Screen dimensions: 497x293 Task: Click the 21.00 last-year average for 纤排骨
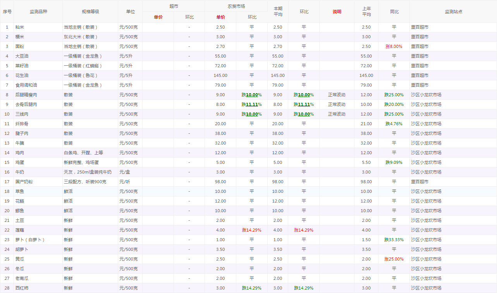click(x=366, y=124)
